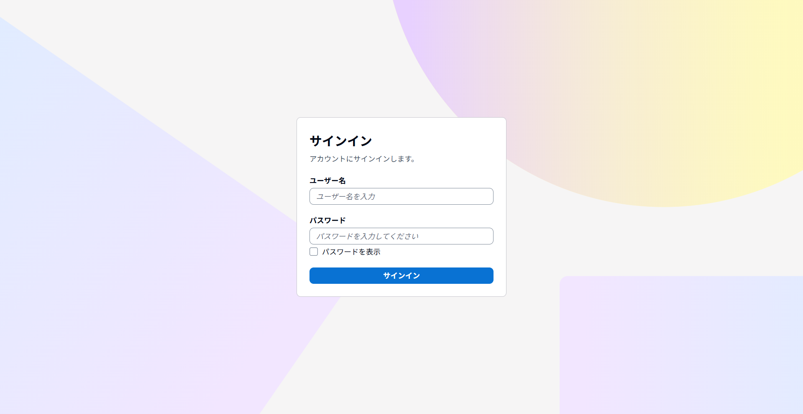Toggle the パスワードを表示 checkbox
Image resolution: width=803 pixels, height=414 pixels.
(x=314, y=252)
